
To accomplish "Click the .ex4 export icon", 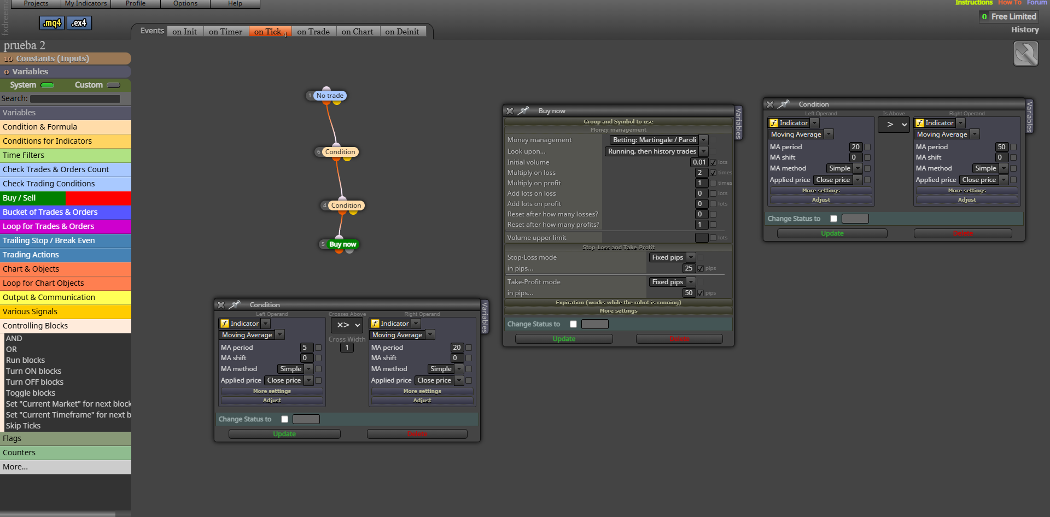I will pyautogui.click(x=79, y=23).
